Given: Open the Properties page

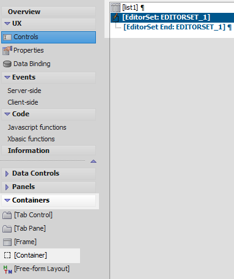Looking at the screenshot, I should coord(29,50).
